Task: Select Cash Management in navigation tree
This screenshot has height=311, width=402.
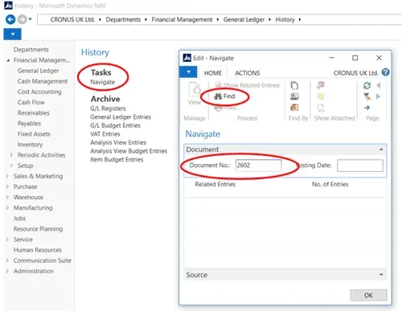Action: (x=43, y=81)
